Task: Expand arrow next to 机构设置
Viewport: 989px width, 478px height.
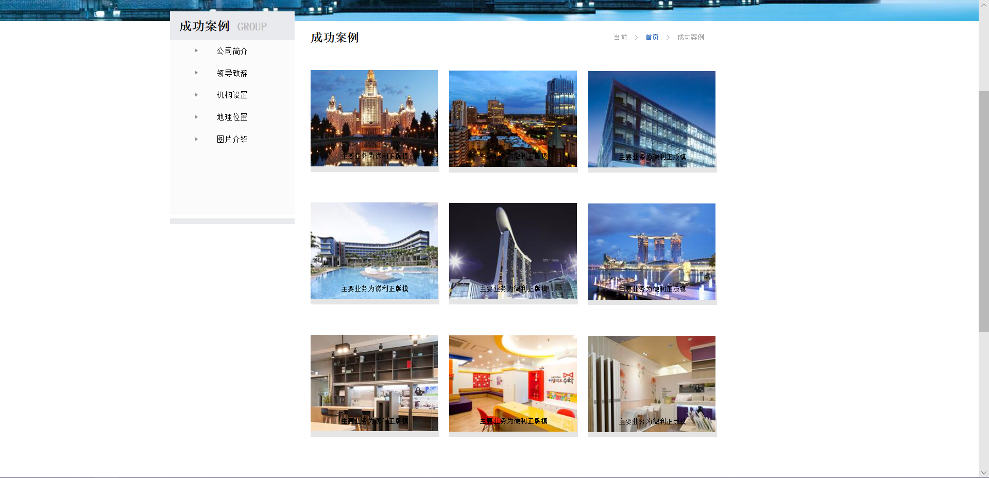Action: pyautogui.click(x=196, y=95)
